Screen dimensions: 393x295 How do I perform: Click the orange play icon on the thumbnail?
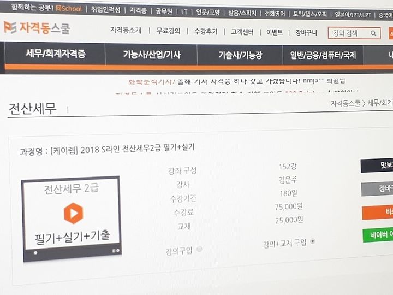click(x=73, y=213)
